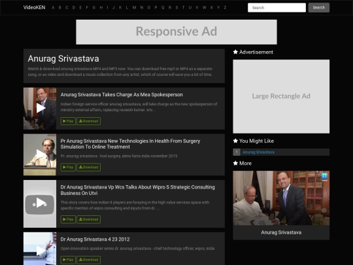The width and height of the screenshot is (353, 265).
Task: Open title Dr Anurag Srivastava 4 23 2012
Action: tap(95, 239)
